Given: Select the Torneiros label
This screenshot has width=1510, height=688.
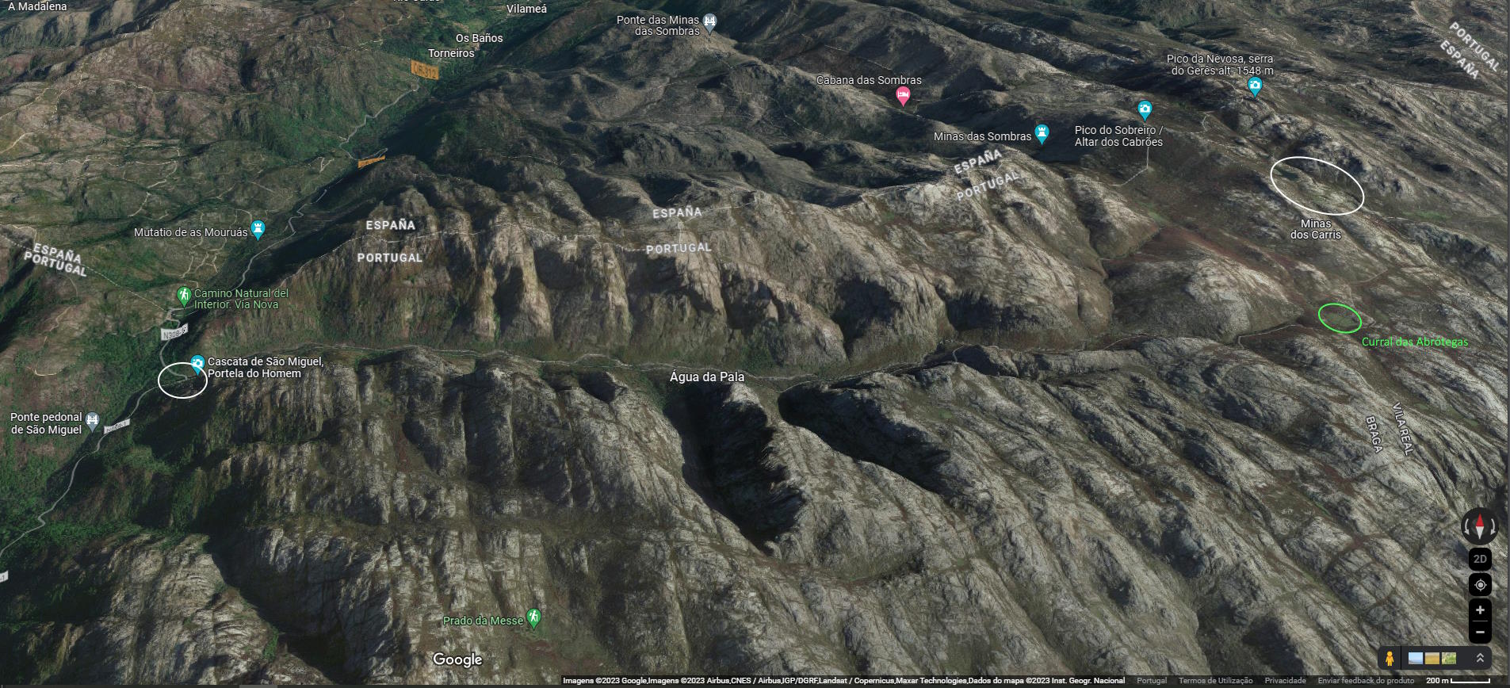Looking at the screenshot, I should pyautogui.click(x=451, y=53).
